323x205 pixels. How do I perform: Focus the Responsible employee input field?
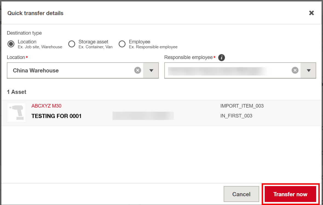click(x=232, y=71)
